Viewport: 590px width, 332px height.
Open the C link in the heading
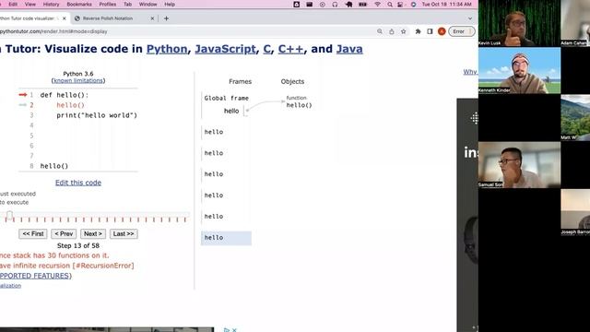point(266,49)
